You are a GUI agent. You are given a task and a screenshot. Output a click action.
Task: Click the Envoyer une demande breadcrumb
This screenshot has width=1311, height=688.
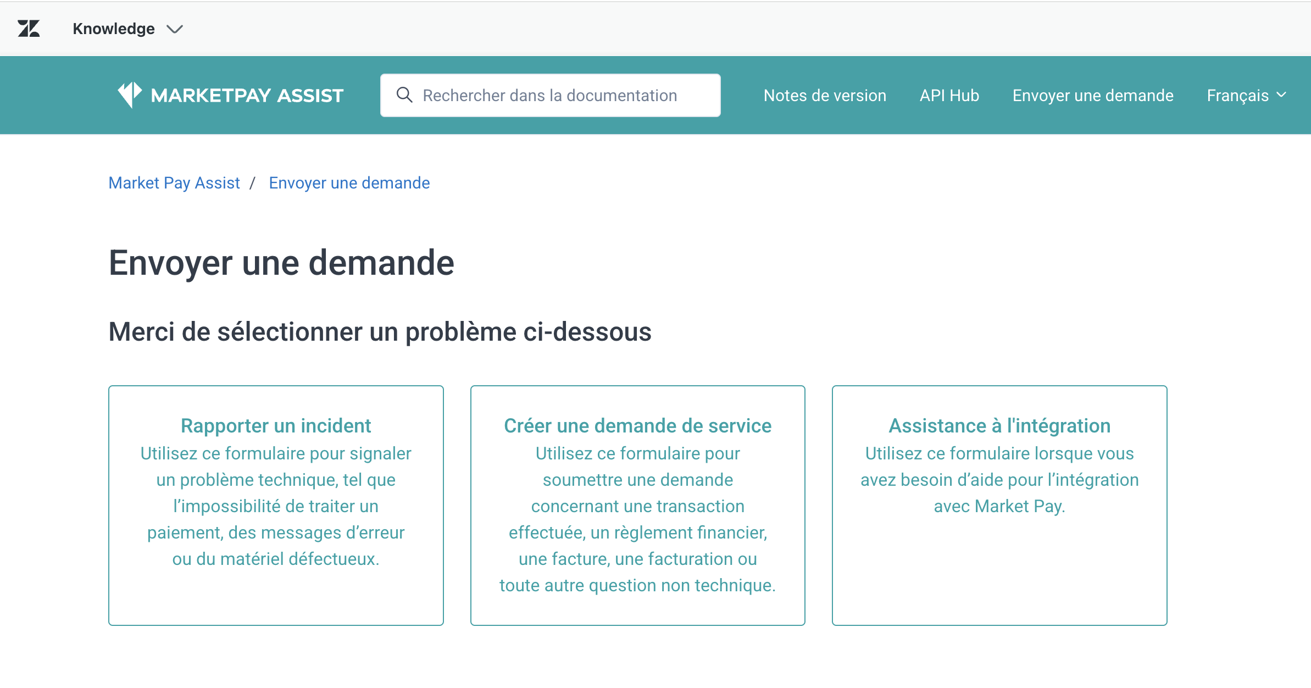point(349,183)
